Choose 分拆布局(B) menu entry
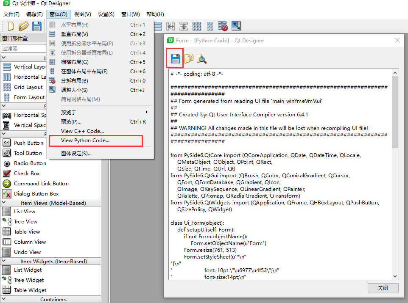This screenshot has width=408, height=303. coord(100,81)
